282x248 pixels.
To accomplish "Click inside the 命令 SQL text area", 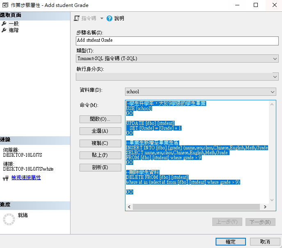I will click(x=197, y=152).
